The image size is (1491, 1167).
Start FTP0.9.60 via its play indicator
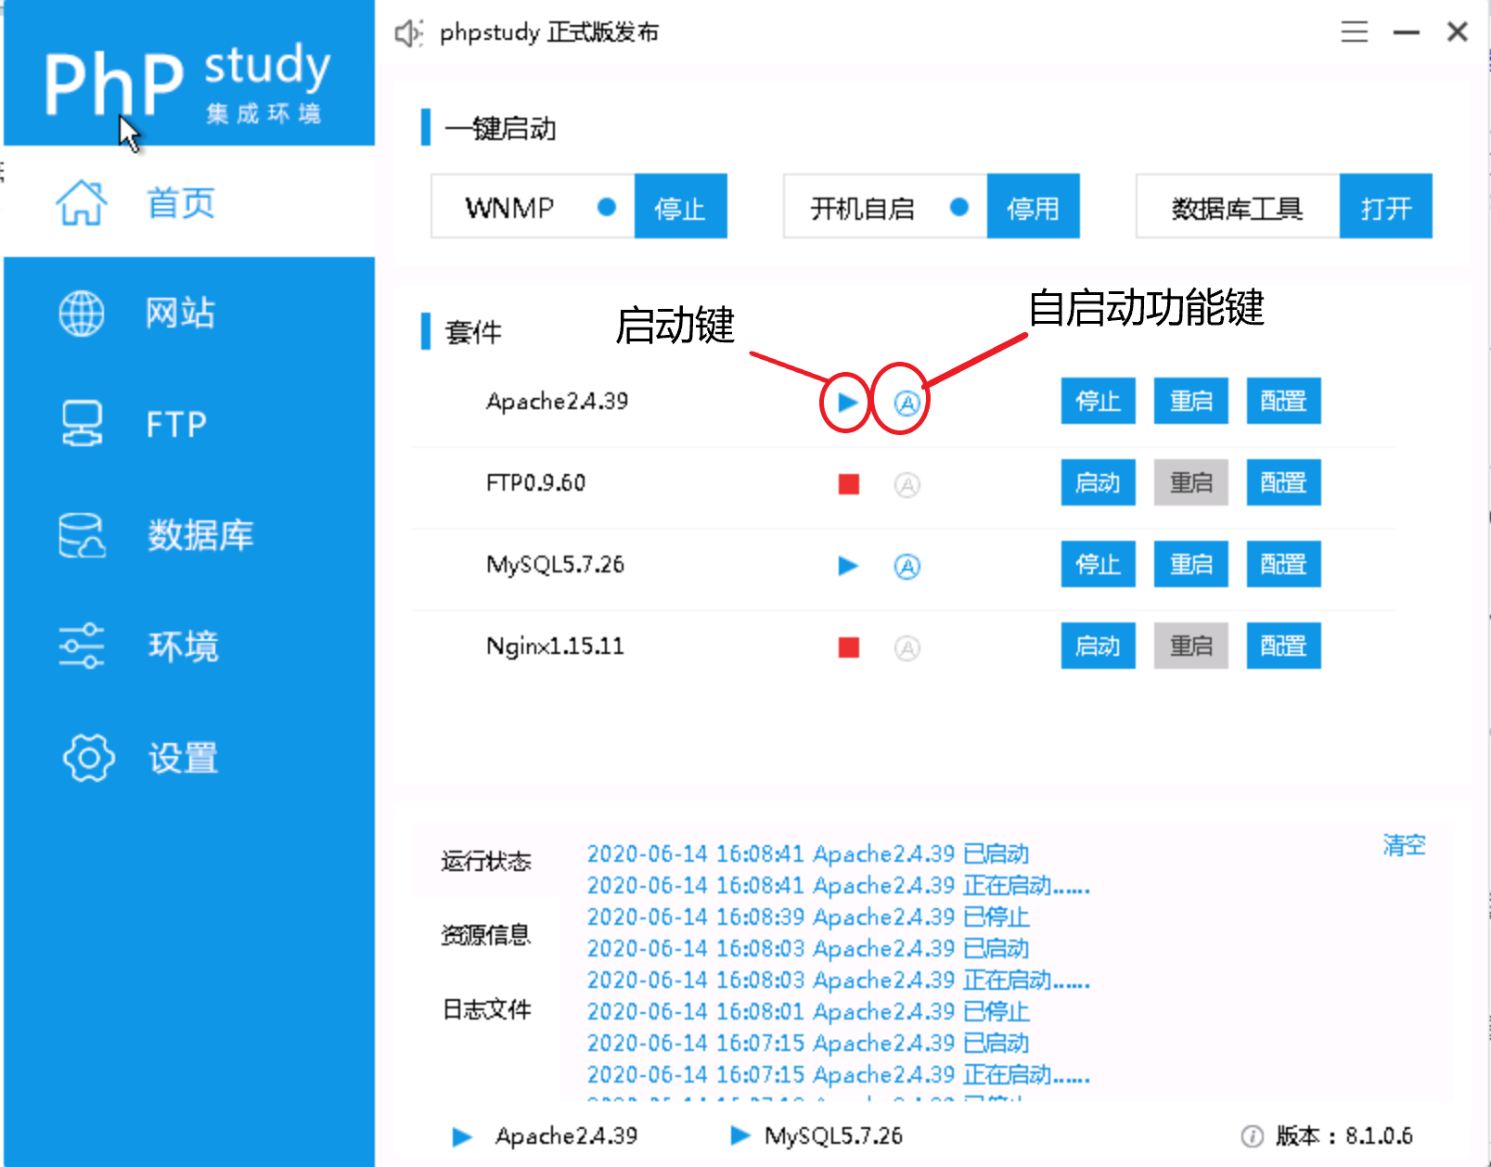[x=847, y=483]
